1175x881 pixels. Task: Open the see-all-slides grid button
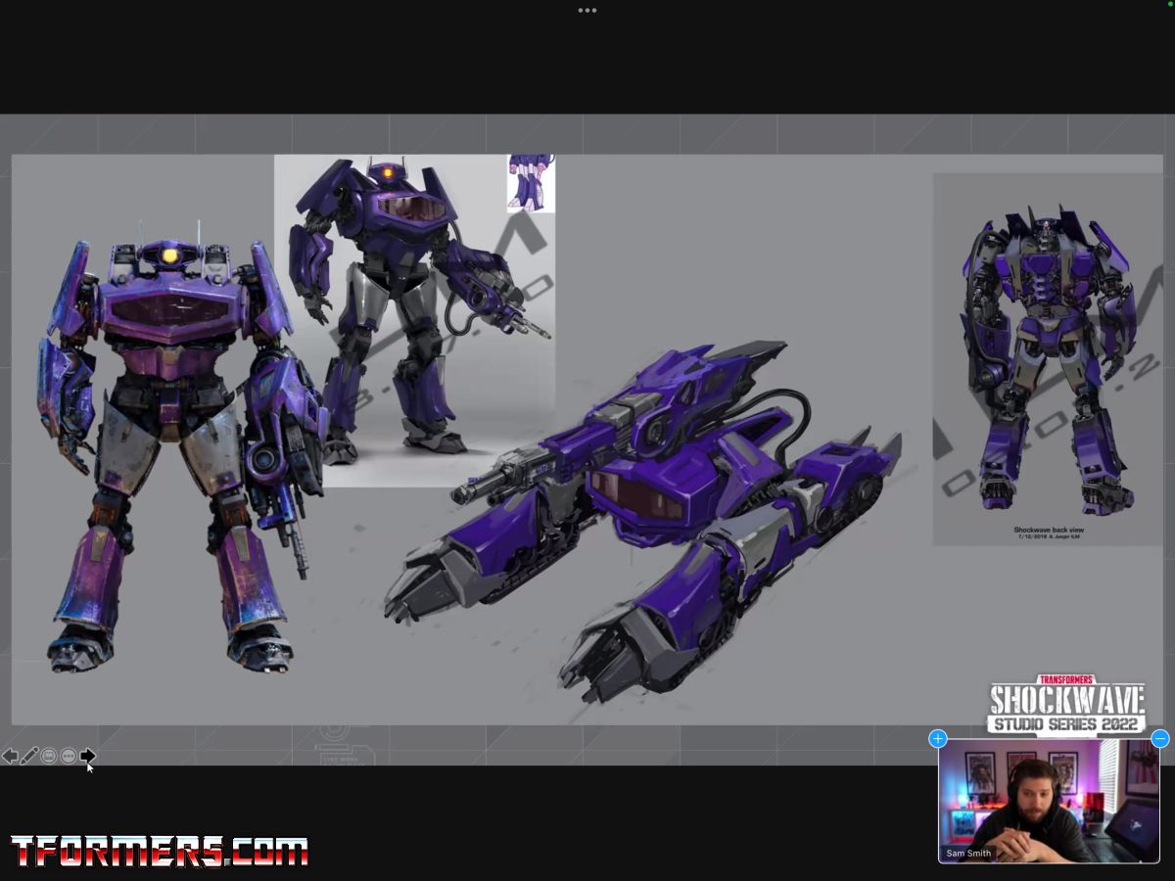coord(49,756)
